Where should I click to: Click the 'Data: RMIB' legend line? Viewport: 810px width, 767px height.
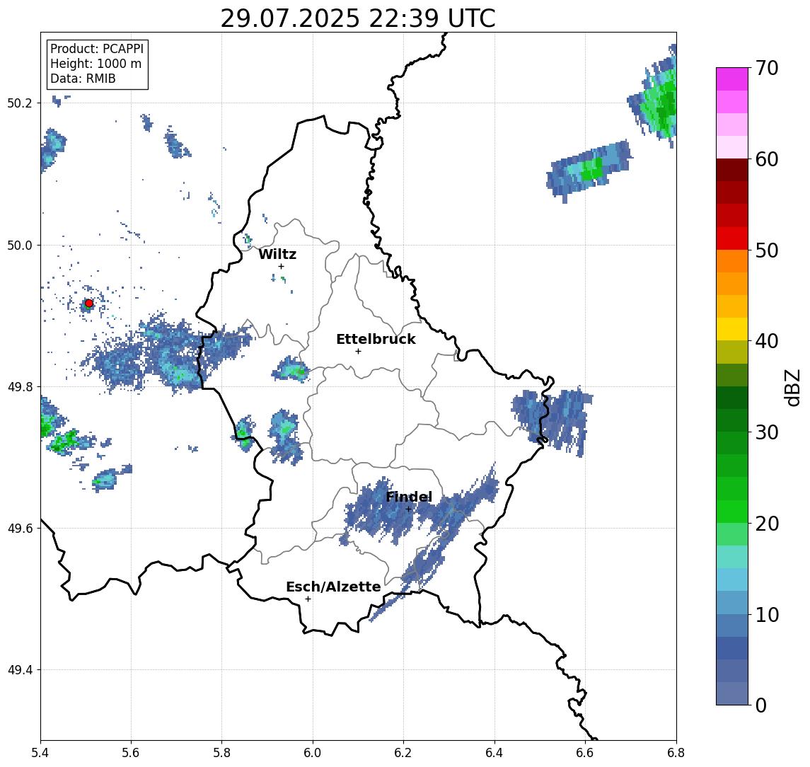click(83, 79)
